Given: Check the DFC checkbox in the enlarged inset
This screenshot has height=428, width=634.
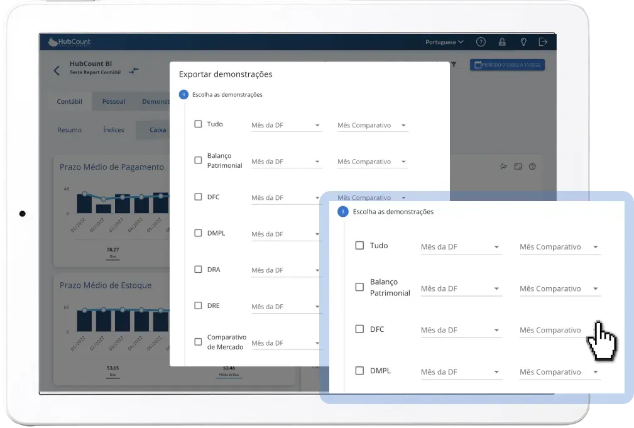Looking at the screenshot, I should 359,329.
